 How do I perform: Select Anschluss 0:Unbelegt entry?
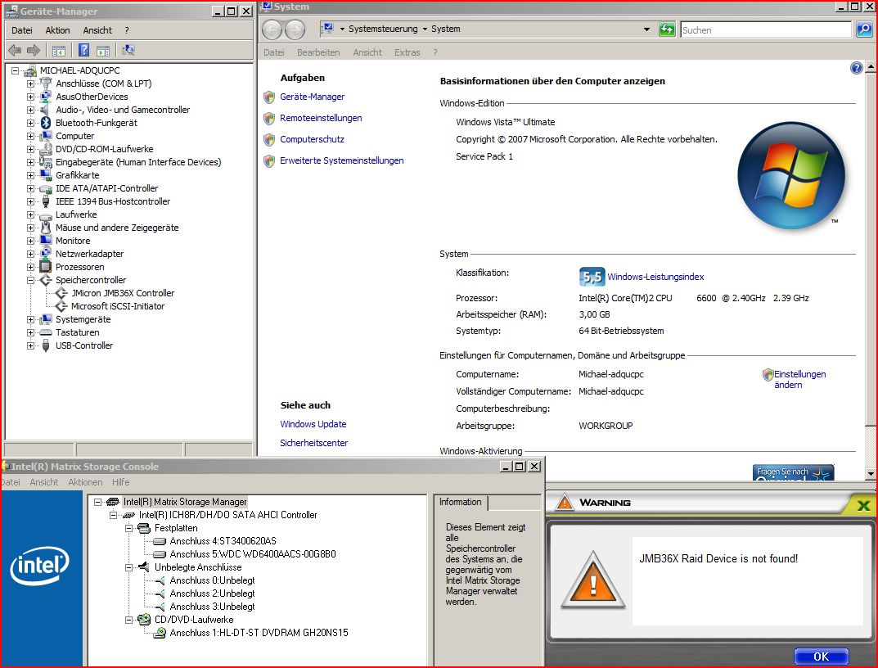point(212,580)
